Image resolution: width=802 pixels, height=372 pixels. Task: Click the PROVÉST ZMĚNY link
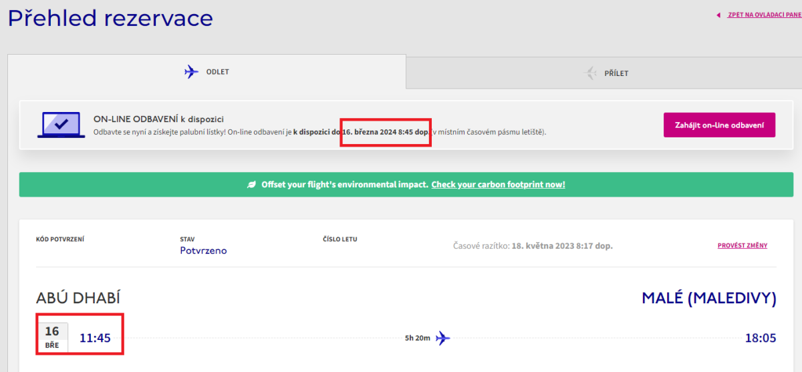click(742, 245)
